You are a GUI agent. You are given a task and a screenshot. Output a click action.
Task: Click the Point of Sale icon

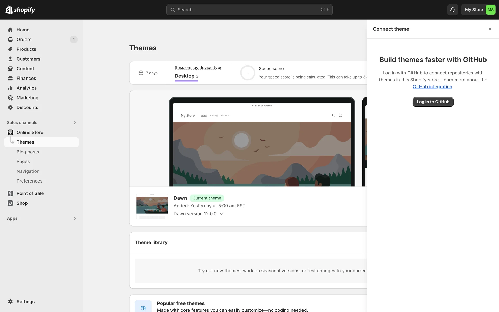pyautogui.click(x=10, y=193)
